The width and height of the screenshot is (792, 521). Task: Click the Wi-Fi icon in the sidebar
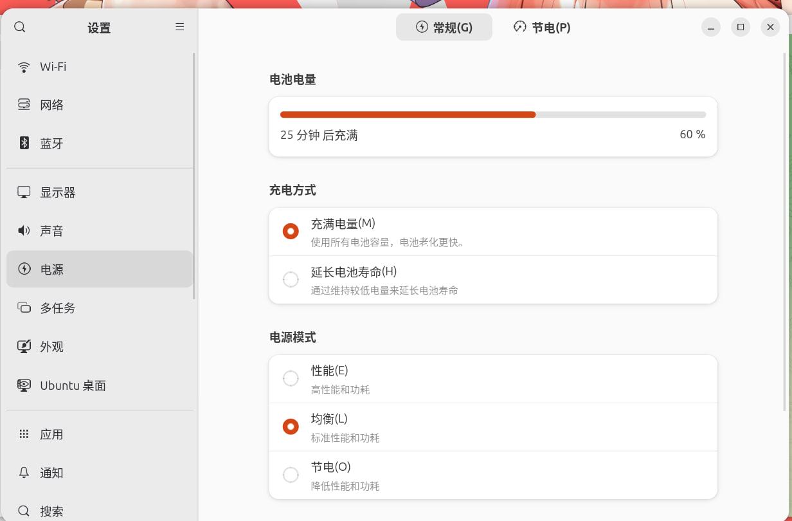(x=24, y=67)
